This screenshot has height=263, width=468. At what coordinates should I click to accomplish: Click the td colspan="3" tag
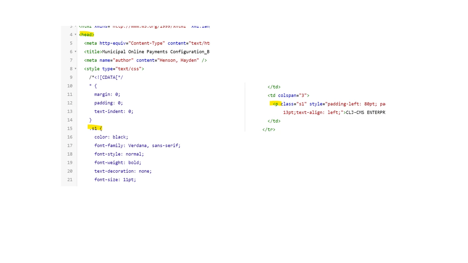pyautogui.click(x=288, y=95)
